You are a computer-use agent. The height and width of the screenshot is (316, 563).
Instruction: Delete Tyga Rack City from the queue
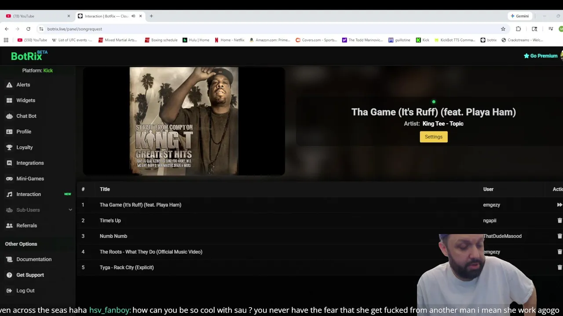pyautogui.click(x=559, y=267)
